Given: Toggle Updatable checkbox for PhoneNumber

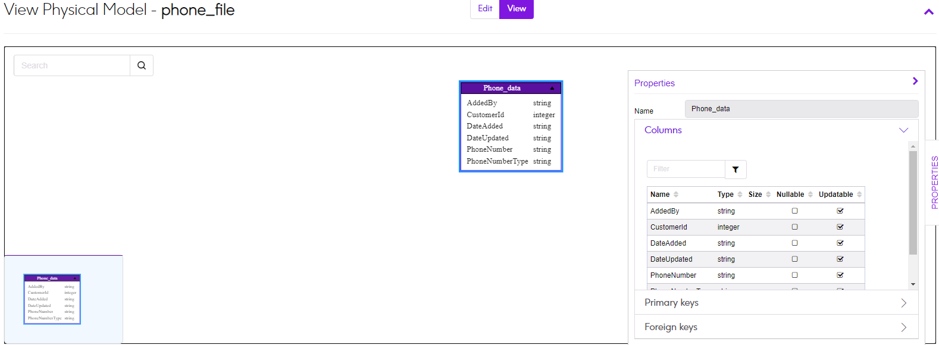Looking at the screenshot, I should click(840, 275).
